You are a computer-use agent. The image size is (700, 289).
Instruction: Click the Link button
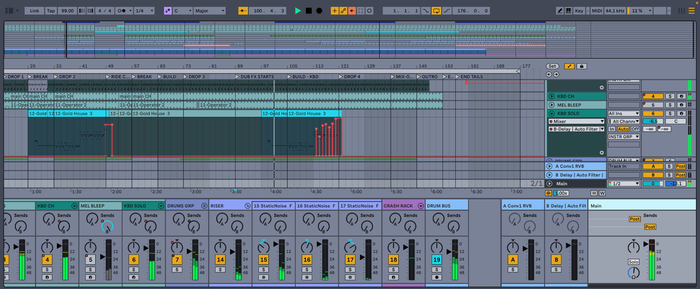34,11
